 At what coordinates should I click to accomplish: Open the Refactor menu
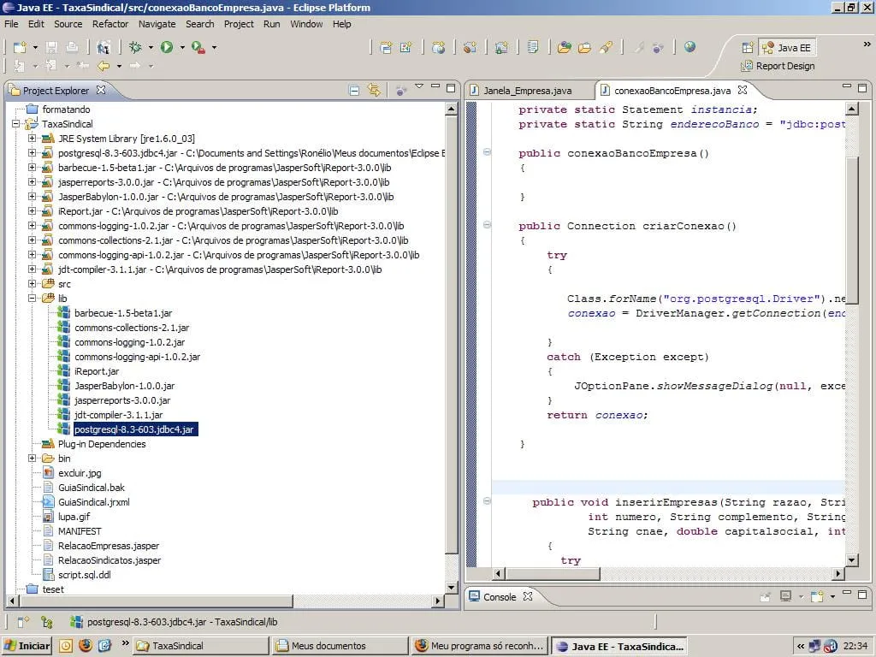click(x=110, y=24)
